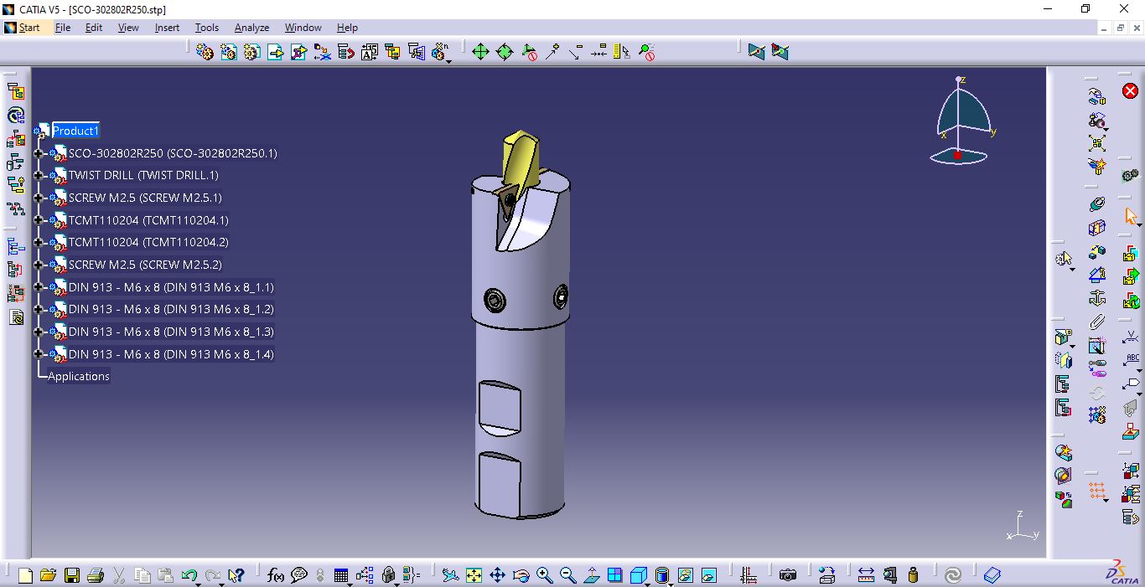Click the Zoom Out magnifier icon
This screenshot has width=1145, height=587.
[568, 575]
